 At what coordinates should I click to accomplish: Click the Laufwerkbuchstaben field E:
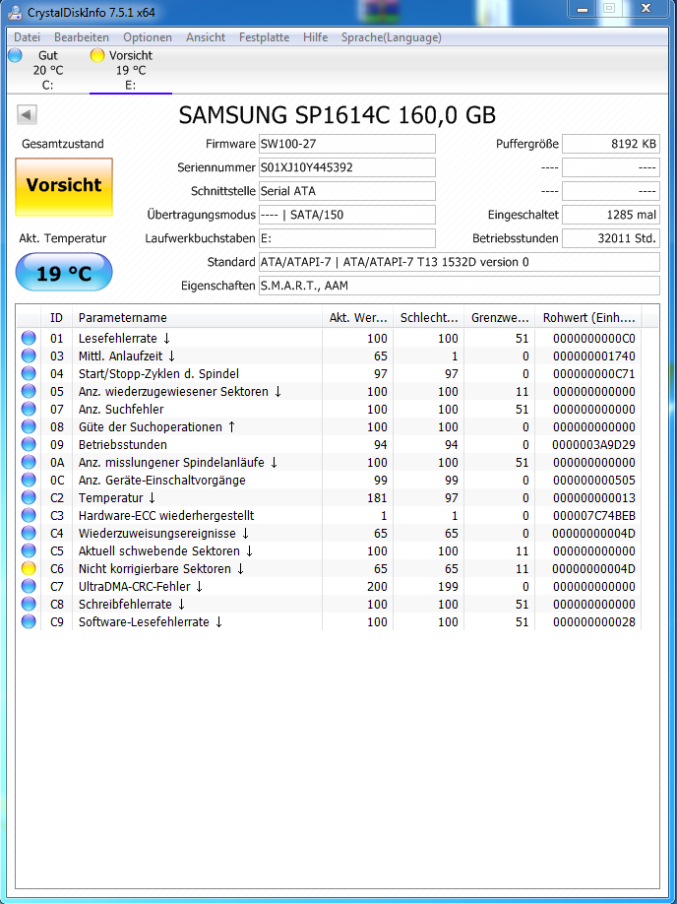tap(346, 238)
